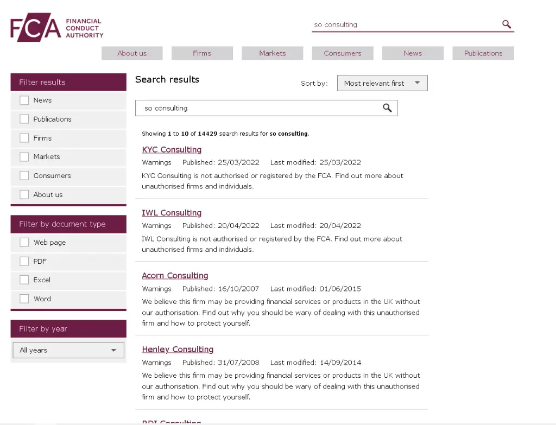Click the Search results page heading
Image resolution: width=556 pixels, height=425 pixels.
tap(167, 79)
